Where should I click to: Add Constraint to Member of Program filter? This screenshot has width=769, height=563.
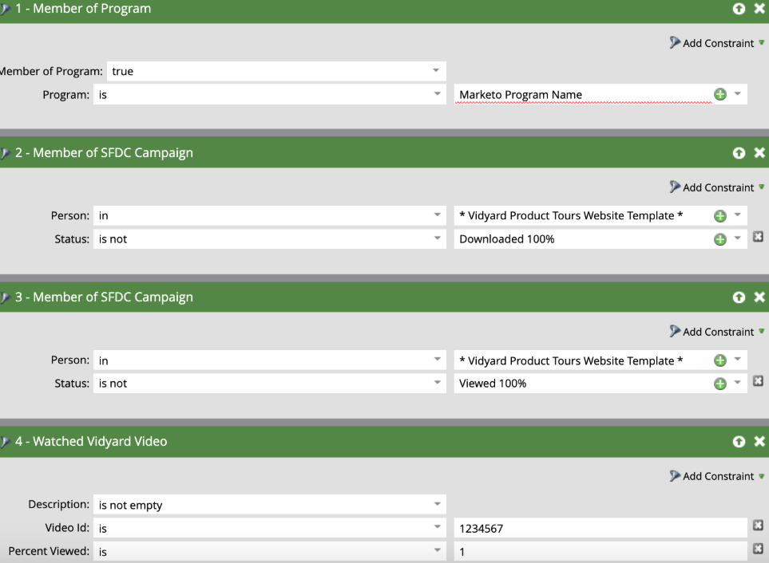click(716, 43)
